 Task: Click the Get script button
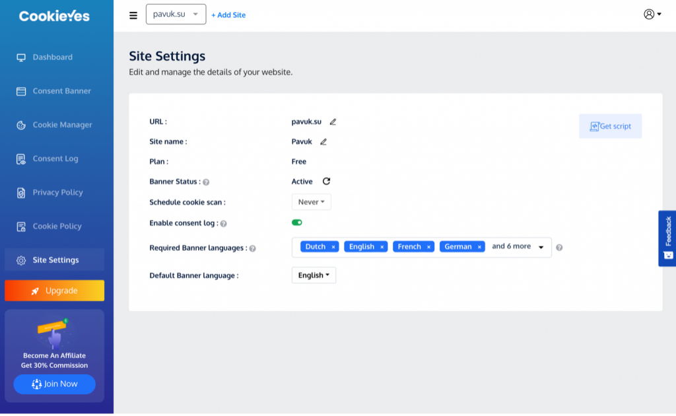click(611, 126)
